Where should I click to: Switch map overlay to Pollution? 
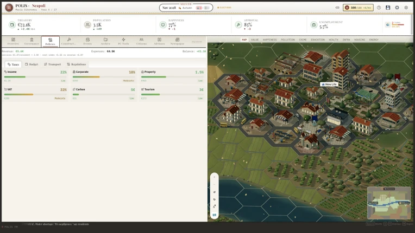click(288, 40)
